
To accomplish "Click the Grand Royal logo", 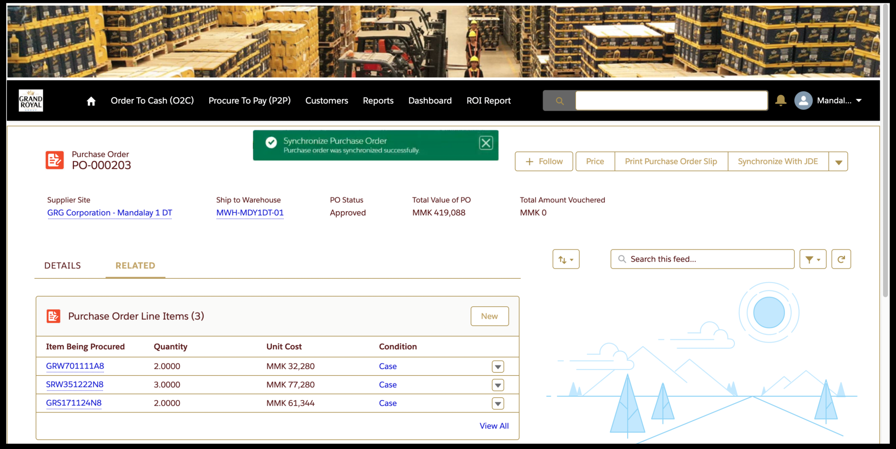I will click(x=31, y=101).
